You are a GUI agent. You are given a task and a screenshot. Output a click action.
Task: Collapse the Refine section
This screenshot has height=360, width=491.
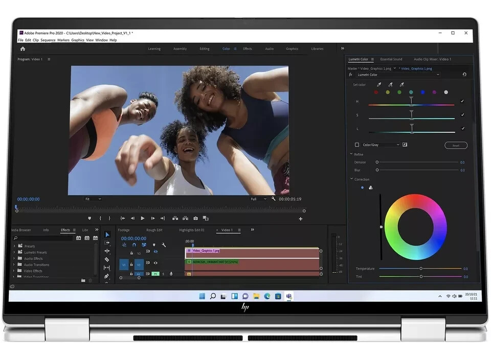tap(351, 154)
